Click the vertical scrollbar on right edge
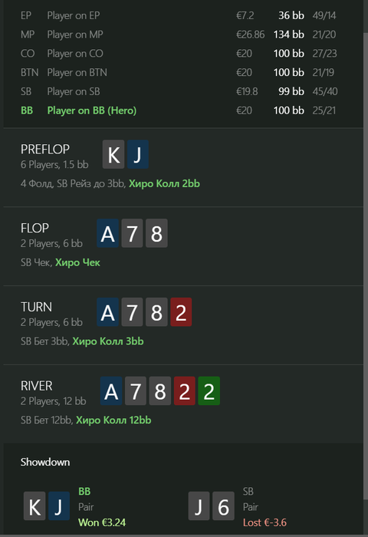The width and height of the screenshot is (368, 537). point(365,268)
